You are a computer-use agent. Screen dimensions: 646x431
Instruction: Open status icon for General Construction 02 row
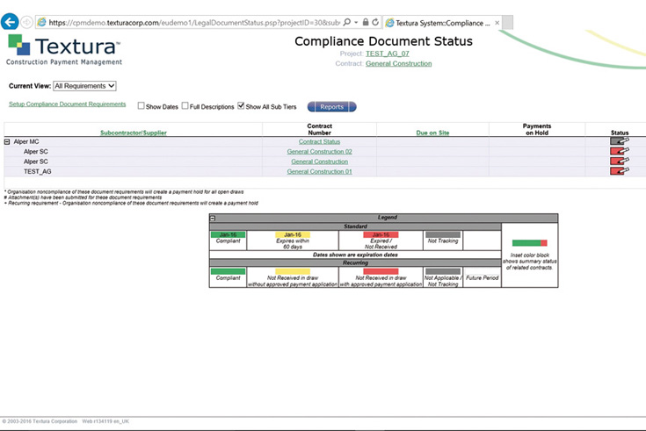(x=620, y=152)
